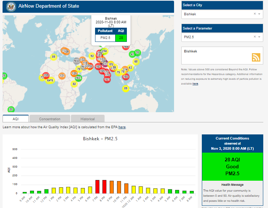Switch to the Concentration tab

[x=50, y=119]
